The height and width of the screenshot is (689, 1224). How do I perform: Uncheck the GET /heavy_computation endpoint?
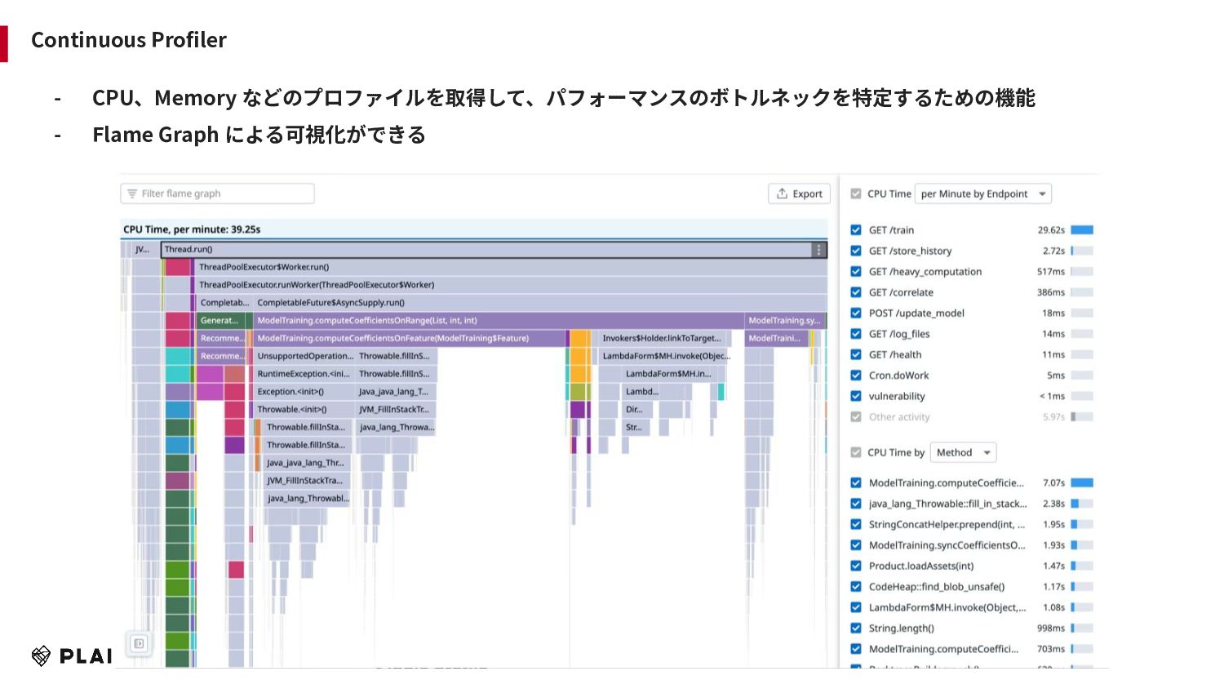[856, 272]
